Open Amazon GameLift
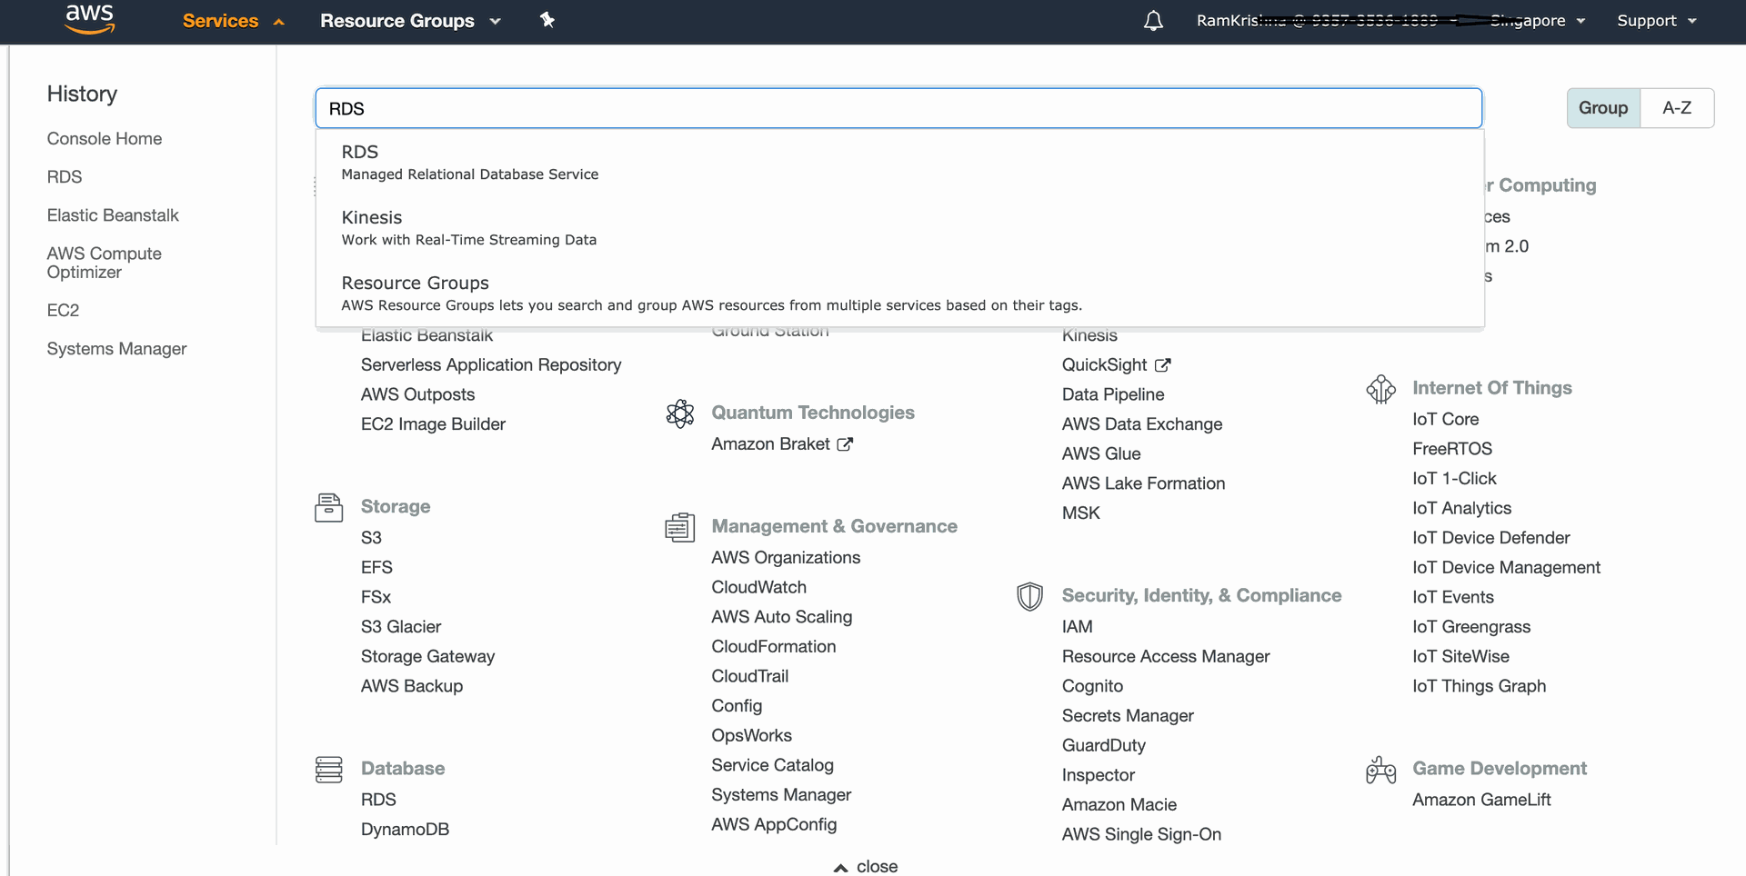This screenshot has width=1746, height=876. pos(1481,801)
